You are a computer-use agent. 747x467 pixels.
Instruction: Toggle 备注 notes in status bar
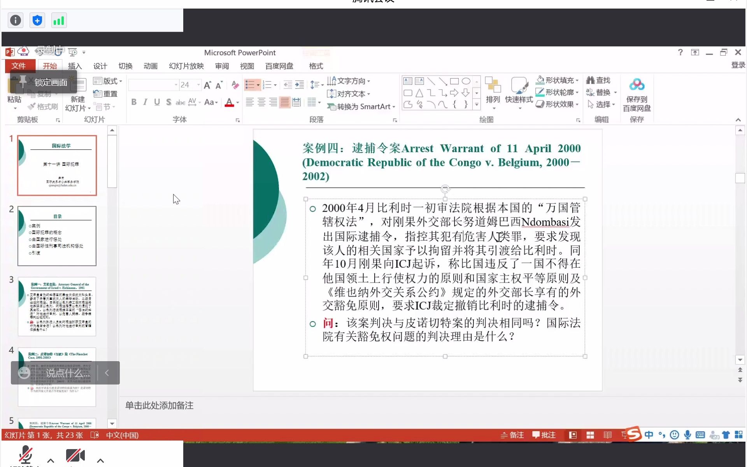point(512,435)
